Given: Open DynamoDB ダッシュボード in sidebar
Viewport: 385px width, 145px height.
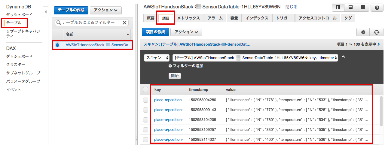Looking at the screenshot, I should click(x=19, y=14).
